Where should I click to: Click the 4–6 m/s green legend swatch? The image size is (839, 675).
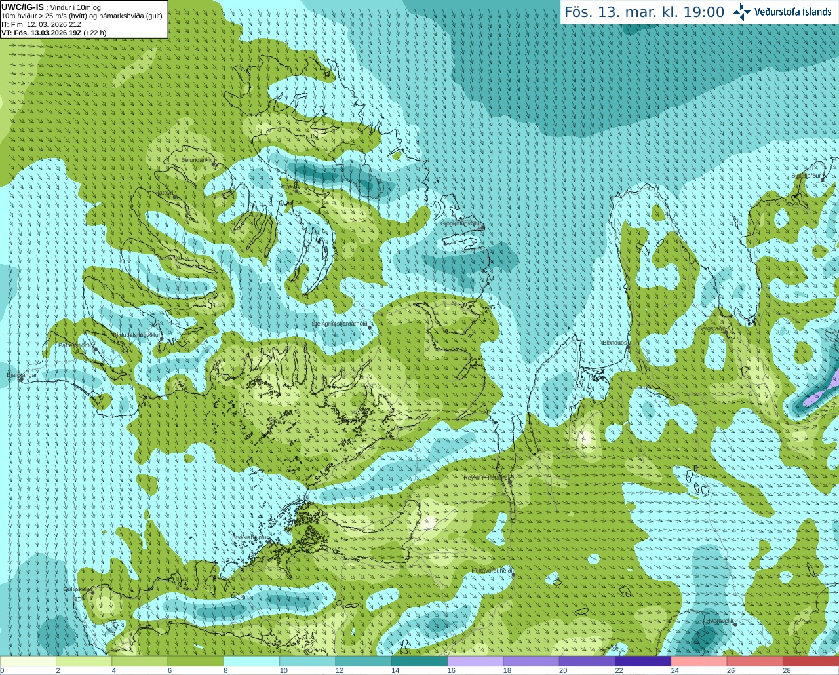140,661
